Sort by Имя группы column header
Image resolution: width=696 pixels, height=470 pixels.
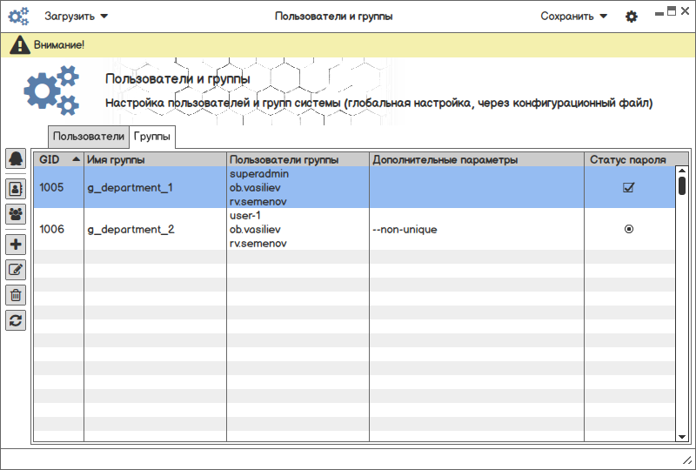pyautogui.click(x=156, y=159)
